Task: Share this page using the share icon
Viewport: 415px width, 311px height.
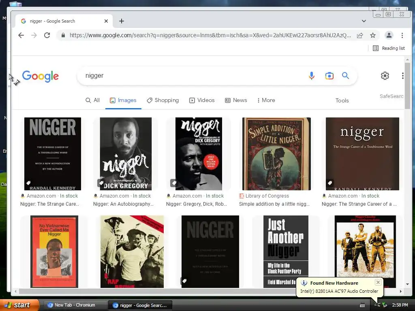Action: [360, 36]
